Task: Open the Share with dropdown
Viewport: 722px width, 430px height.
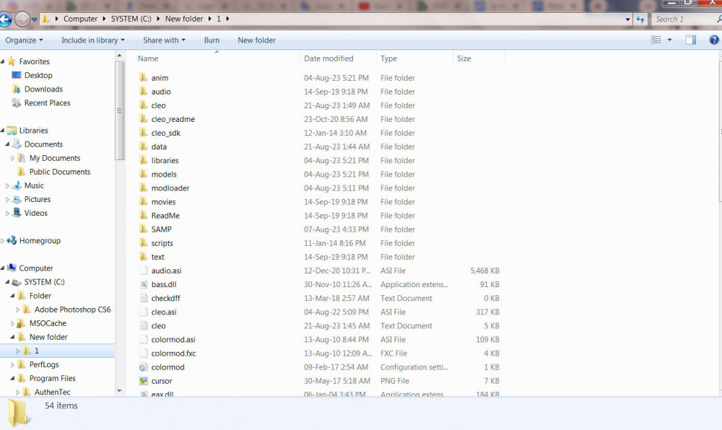Action: pos(164,40)
